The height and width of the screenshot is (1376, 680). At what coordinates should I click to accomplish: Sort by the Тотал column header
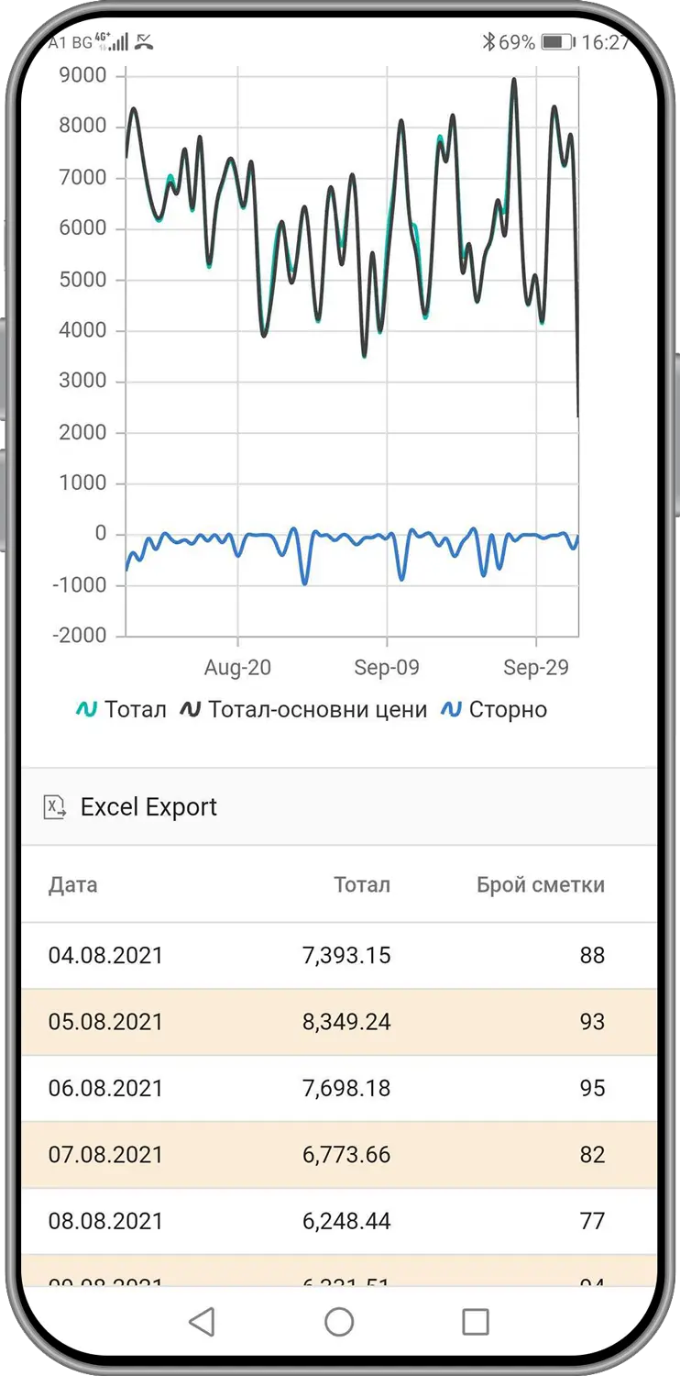click(x=361, y=884)
